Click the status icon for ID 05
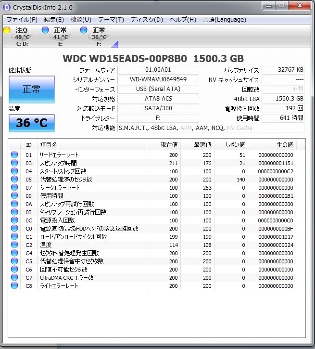 pos(14,179)
